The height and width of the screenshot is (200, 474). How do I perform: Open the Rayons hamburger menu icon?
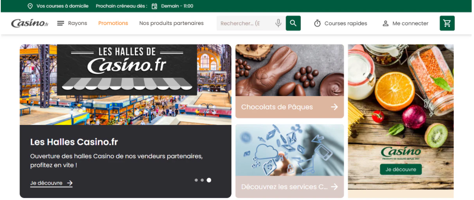point(61,23)
